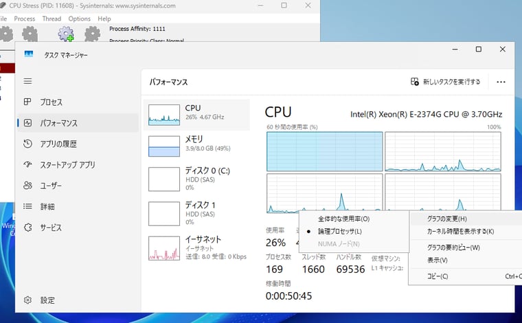Click the process count 169

pos(274,269)
